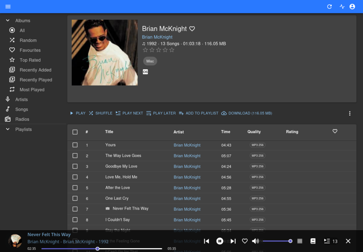Close the player bar
This screenshot has width=363, height=252.
348,241
